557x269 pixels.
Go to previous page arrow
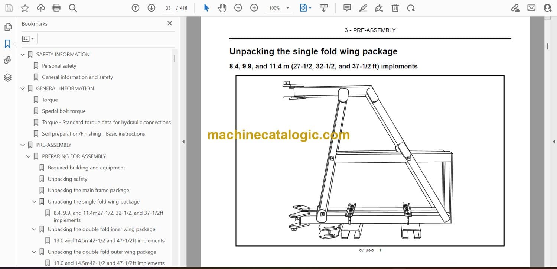pyautogui.click(x=136, y=8)
